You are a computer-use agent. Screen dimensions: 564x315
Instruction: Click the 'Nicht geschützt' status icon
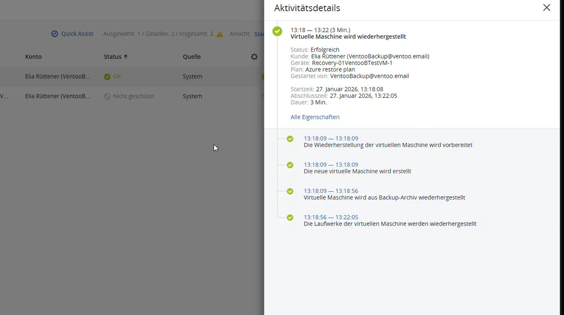click(x=107, y=97)
